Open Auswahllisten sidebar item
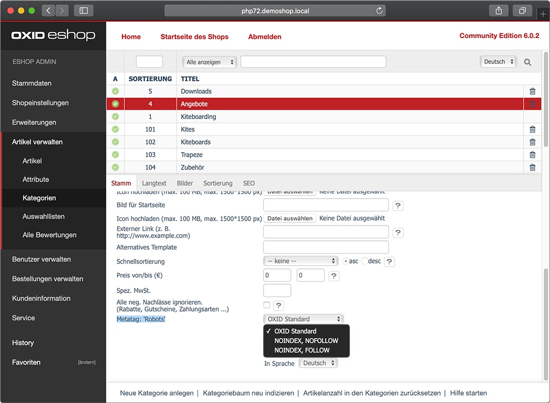This screenshot has height=403, width=550. tap(43, 217)
